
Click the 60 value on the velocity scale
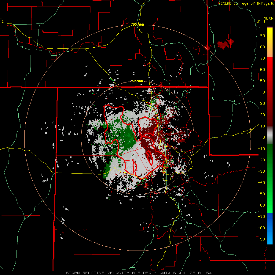[x=262, y=70]
